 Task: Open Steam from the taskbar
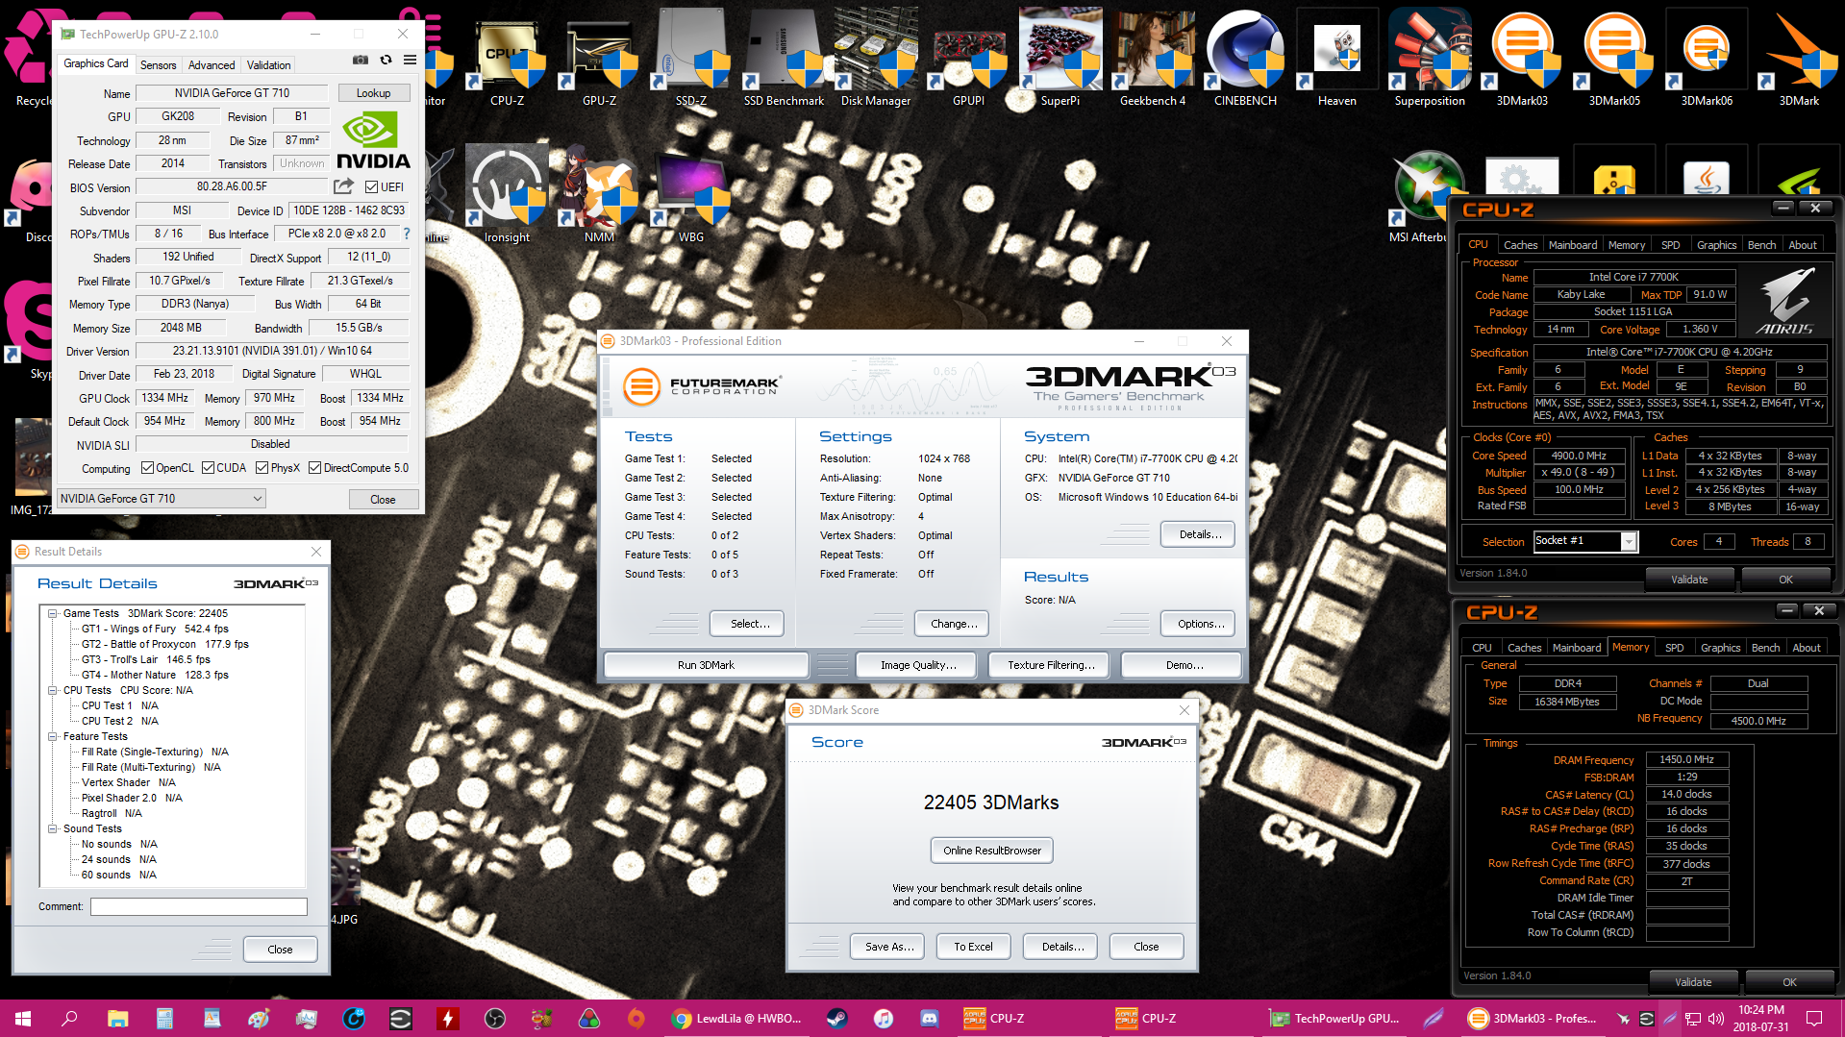(836, 1019)
